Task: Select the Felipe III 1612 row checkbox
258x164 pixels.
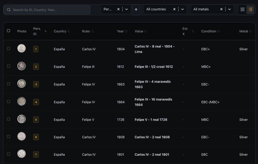Action: [x=9, y=66]
